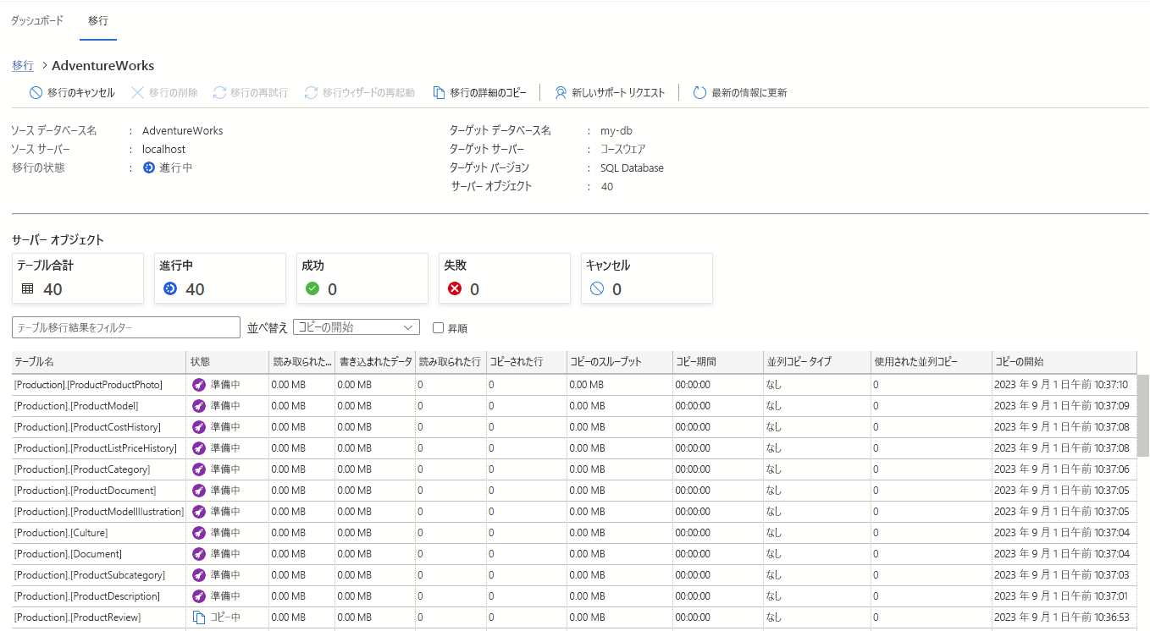Click the rocket status icon for ProductModel row

pyautogui.click(x=199, y=406)
